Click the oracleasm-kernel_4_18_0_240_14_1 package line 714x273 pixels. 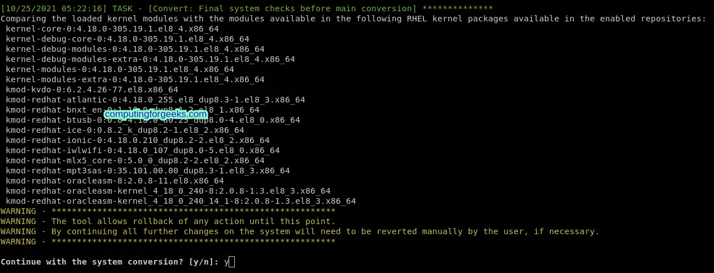[181, 201]
